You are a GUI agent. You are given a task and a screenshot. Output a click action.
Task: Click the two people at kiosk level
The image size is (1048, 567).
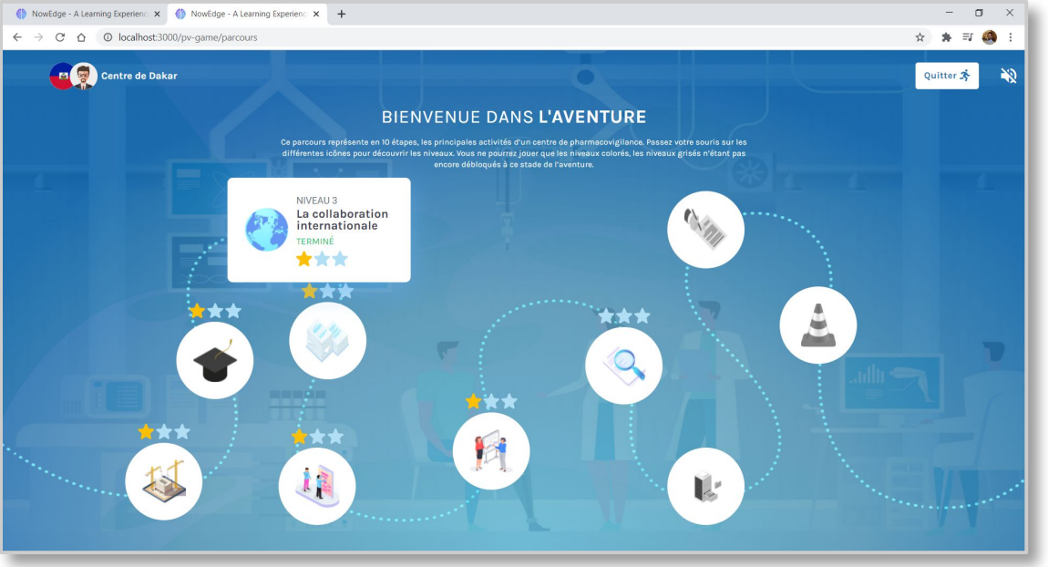click(x=316, y=486)
